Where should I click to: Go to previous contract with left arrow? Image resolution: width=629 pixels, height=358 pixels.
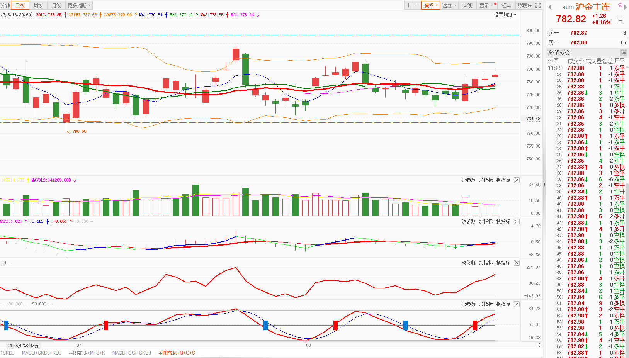coord(550,7)
